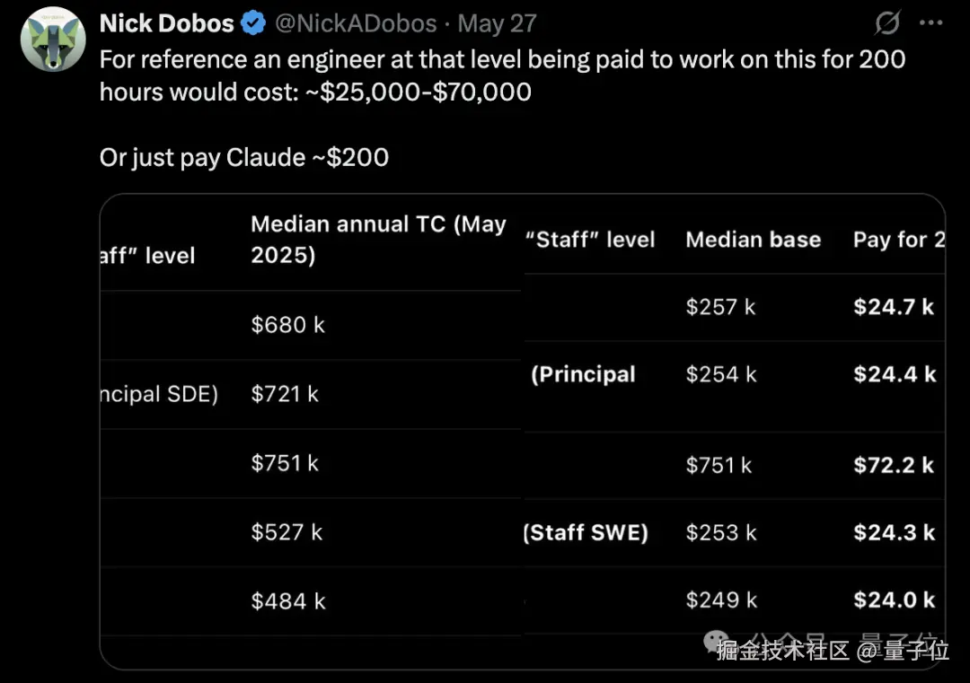
Task: Select the $721 k total compensation cell
Action: pos(285,394)
